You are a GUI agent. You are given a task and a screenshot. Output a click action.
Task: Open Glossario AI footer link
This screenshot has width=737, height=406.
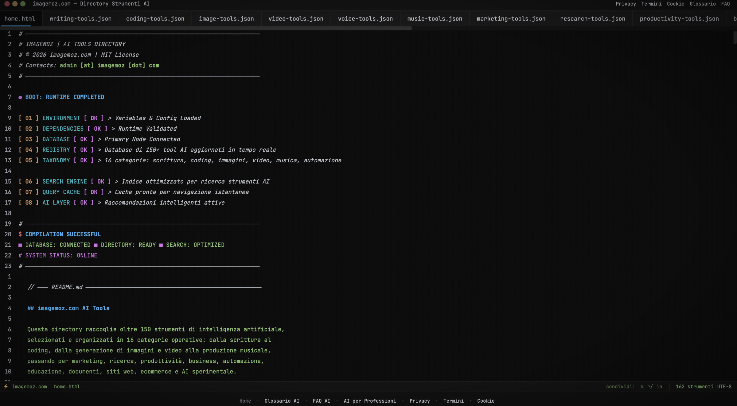(282, 401)
